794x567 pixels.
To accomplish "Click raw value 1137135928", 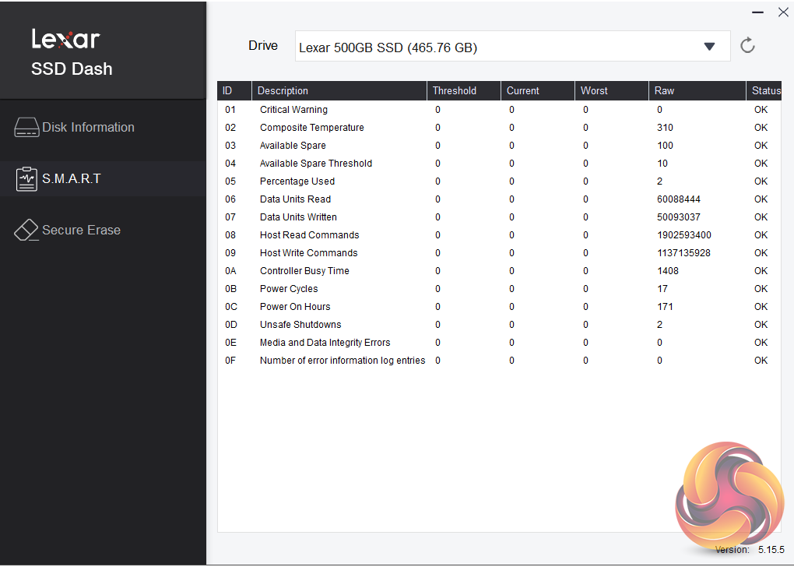I will click(x=683, y=253).
